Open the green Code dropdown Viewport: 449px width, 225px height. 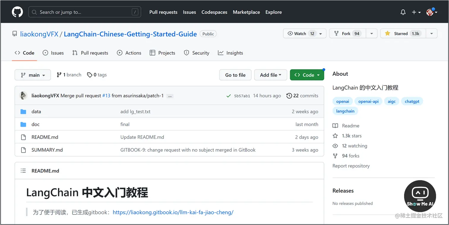point(307,75)
